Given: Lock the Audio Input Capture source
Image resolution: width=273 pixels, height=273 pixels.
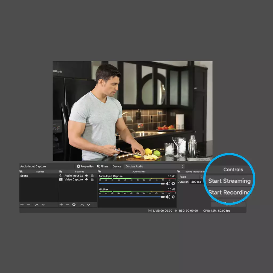Looking at the screenshot, I should coord(92,176).
